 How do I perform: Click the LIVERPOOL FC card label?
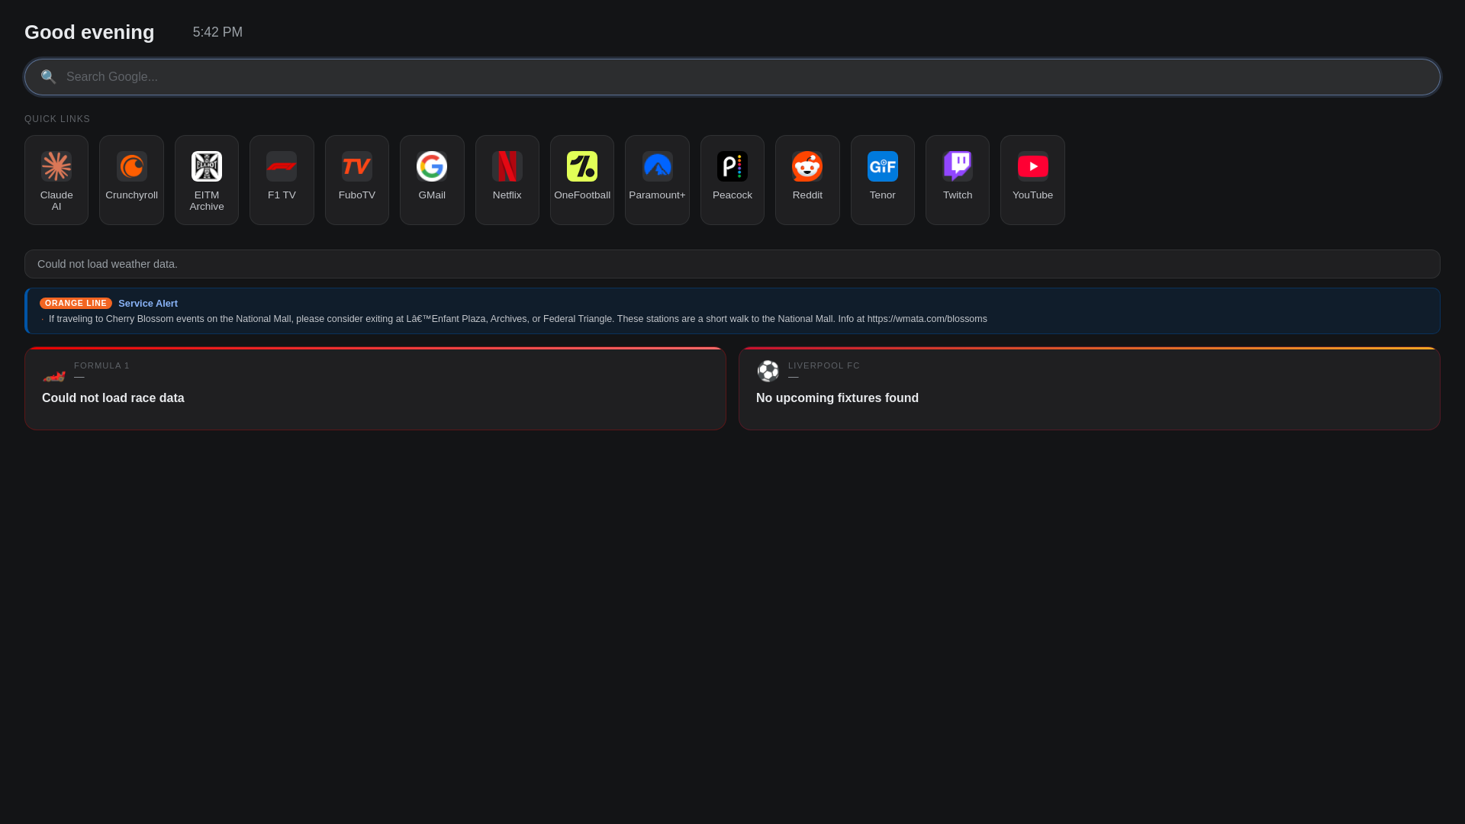click(824, 365)
